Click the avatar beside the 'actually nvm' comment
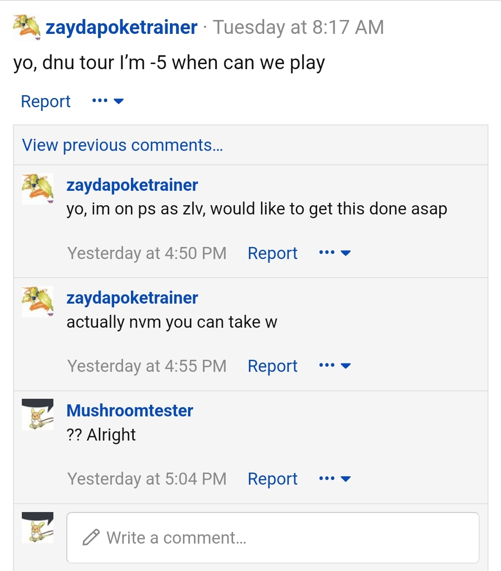Image resolution: width=501 pixels, height=571 pixels. pos(38,302)
